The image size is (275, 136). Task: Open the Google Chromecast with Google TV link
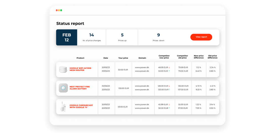point(81,106)
